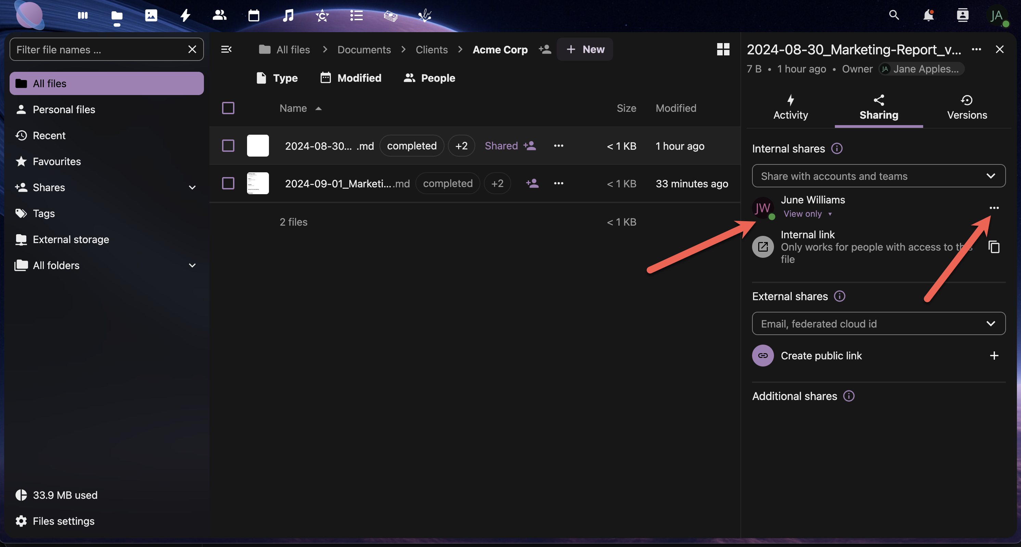
Task: Open Share with accounts and teams dropdown
Action: coord(878,176)
